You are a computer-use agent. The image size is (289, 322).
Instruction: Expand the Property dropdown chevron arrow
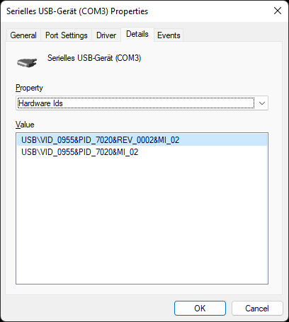coord(262,103)
